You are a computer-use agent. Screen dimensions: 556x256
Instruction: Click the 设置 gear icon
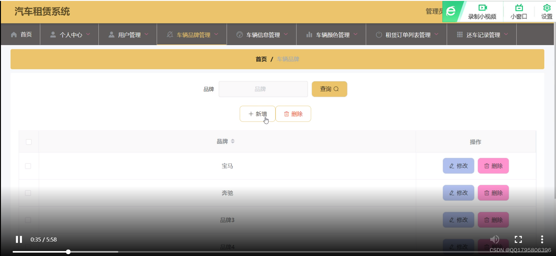547,8
